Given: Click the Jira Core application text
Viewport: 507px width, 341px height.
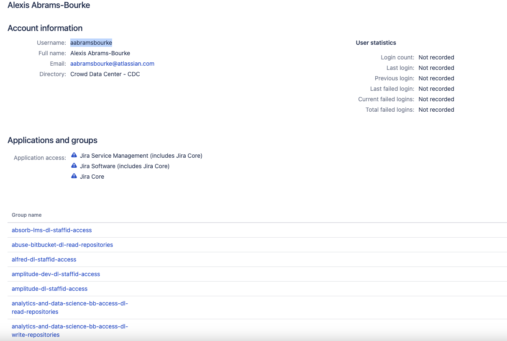Looking at the screenshot, I should point(92,177).
